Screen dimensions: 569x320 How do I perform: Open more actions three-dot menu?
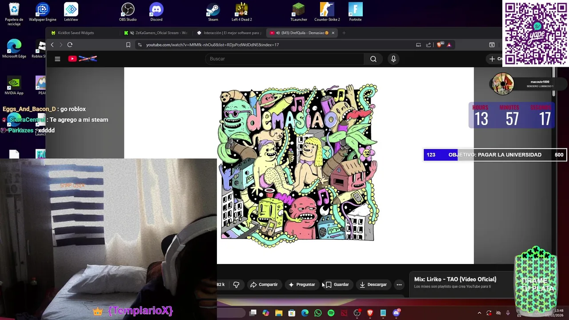click(399, 284)
